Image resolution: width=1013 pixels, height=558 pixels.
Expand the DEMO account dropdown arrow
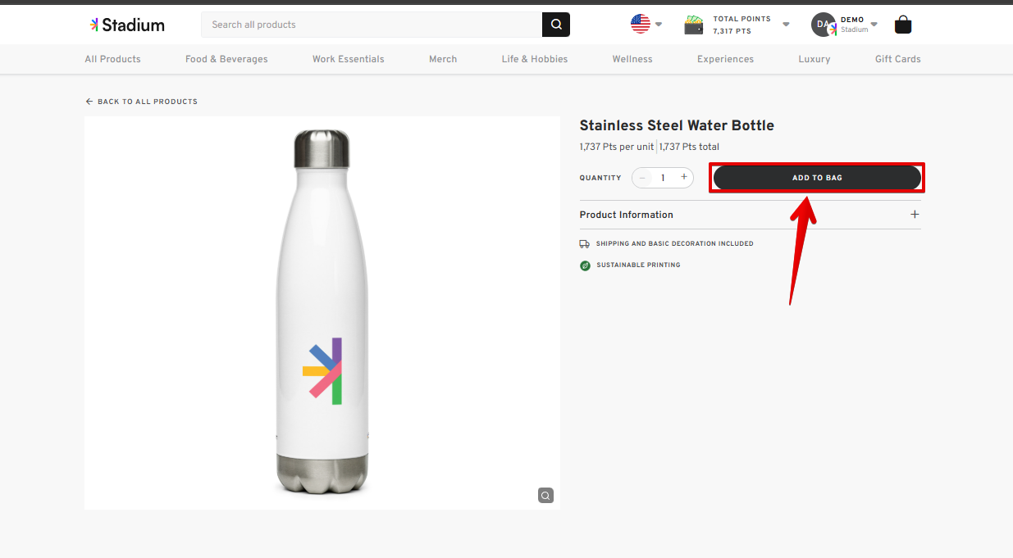(874, 24)
